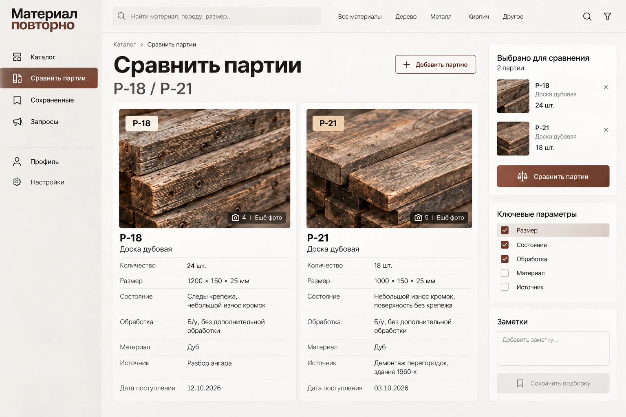Click the camera icon on P-18 photo
The image size is (626, 417).
coord(236,217)
